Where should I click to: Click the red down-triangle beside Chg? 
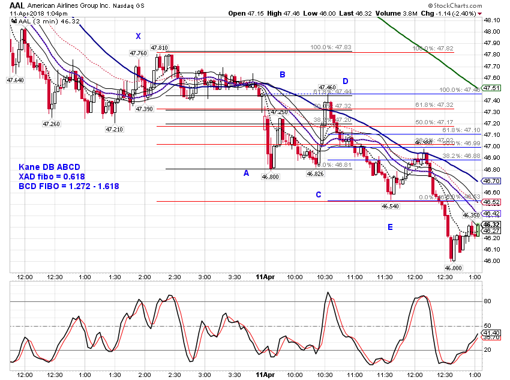(x=480, y=14)
